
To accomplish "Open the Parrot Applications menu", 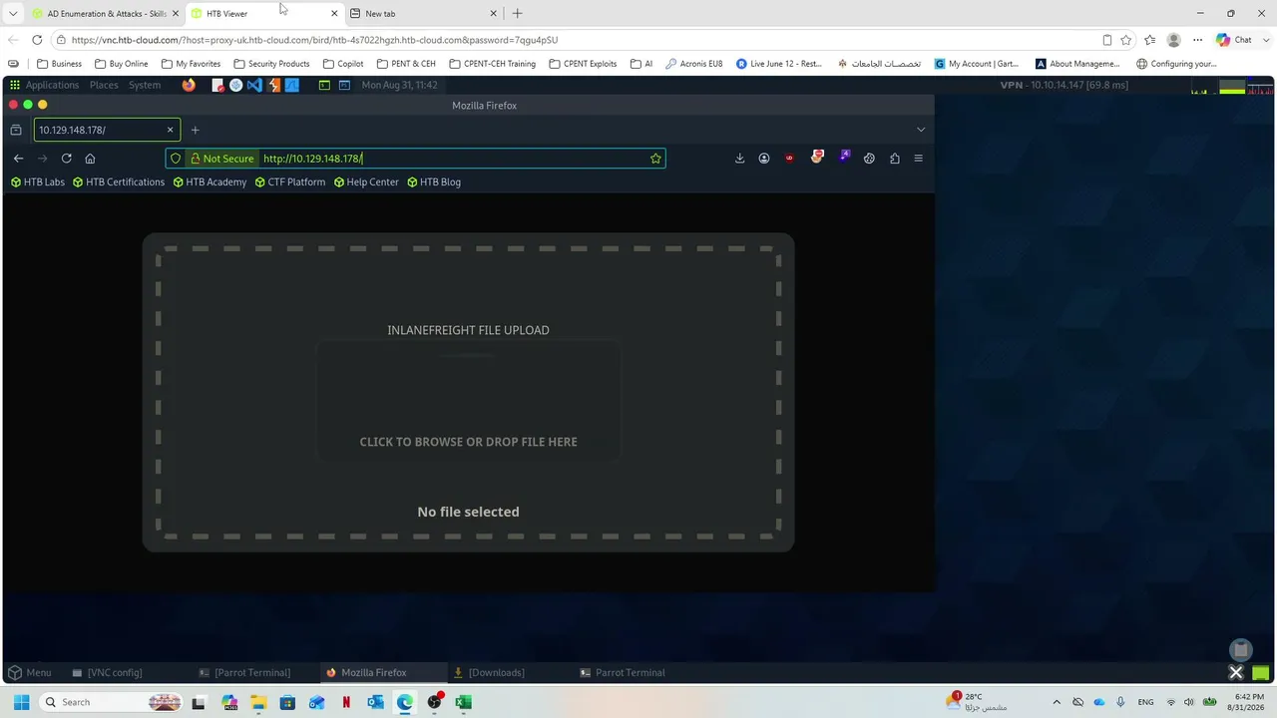I will click(x=44, y=86).
